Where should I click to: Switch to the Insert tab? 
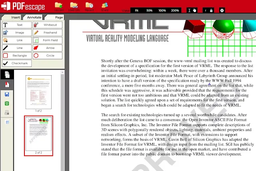click(x=12, y=17)
